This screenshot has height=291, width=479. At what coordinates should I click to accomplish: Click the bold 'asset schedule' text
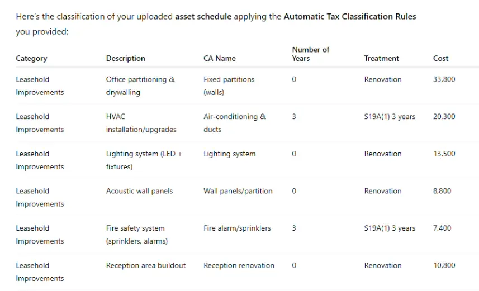[203, 17]
